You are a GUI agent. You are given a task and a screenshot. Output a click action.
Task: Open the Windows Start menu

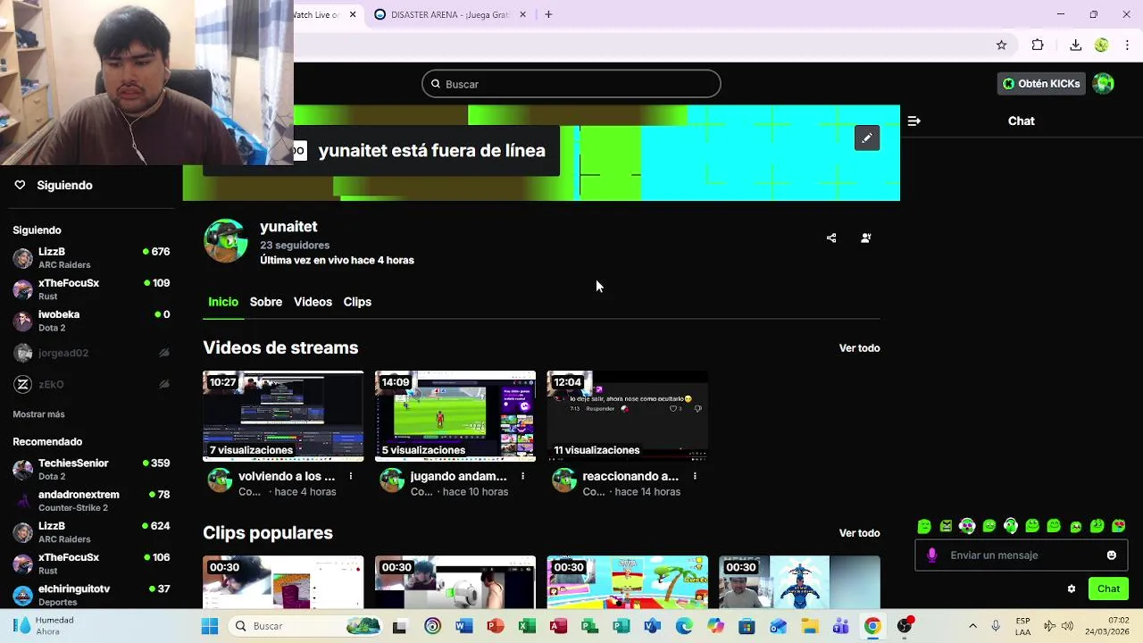209,626
